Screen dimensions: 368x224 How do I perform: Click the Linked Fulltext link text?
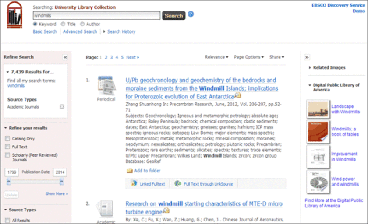pos(152,184)
